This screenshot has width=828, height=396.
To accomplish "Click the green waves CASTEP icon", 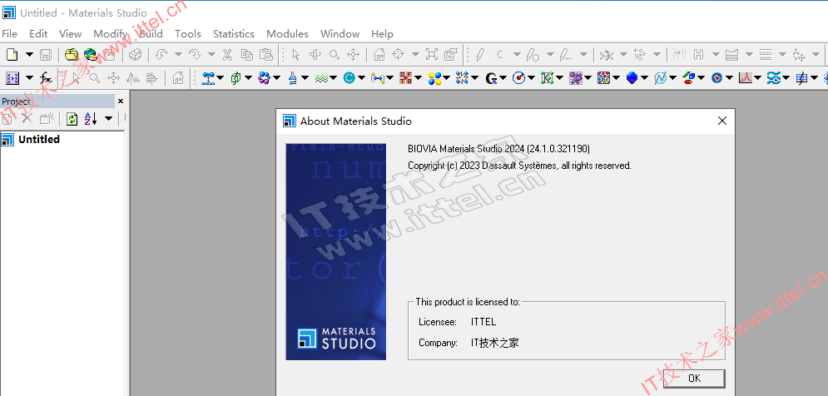I will (x=321, y=78).
